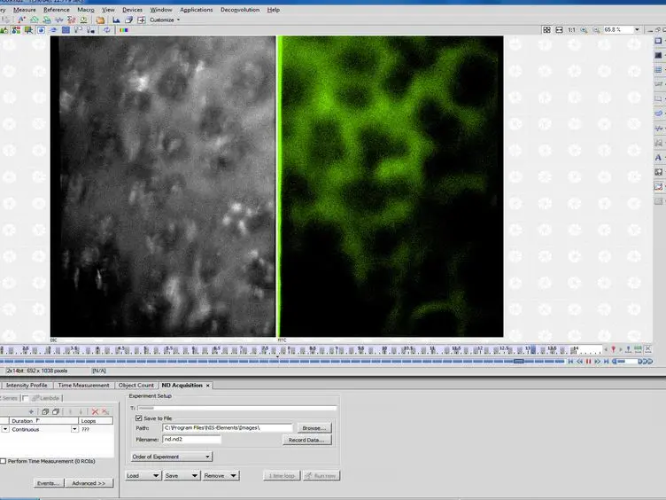Open the 65.8 % zoom level dropdown
This screenshot has height=500, width=666.
637,30
